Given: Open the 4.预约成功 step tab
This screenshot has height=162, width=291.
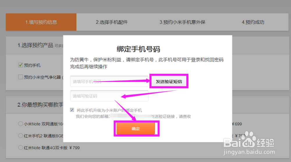Looking at the screenshot, I should click(x=253, y=22).
